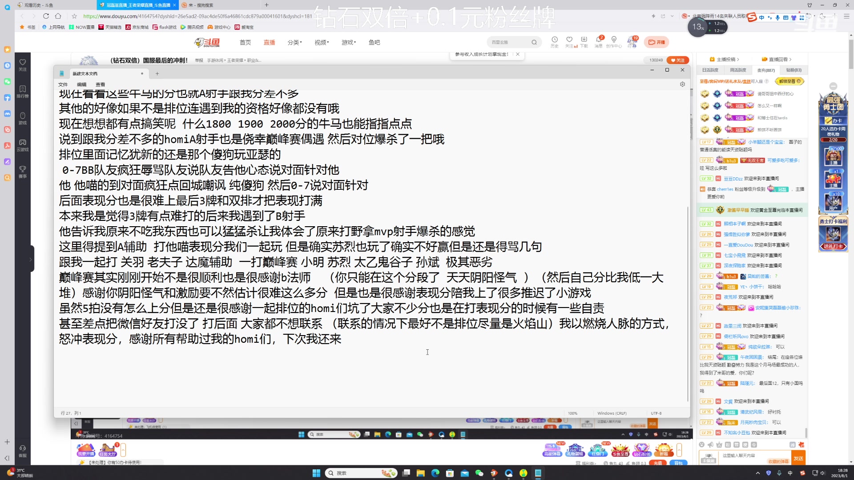Screen dimensions: 854x480
Task: Switch to the 日活跃度 tab
Action: coord(710,70)
